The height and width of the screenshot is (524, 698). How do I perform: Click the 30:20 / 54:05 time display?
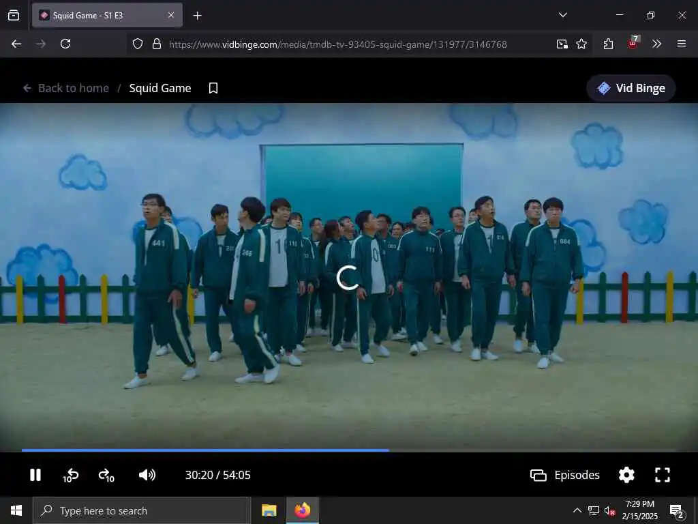217,475
